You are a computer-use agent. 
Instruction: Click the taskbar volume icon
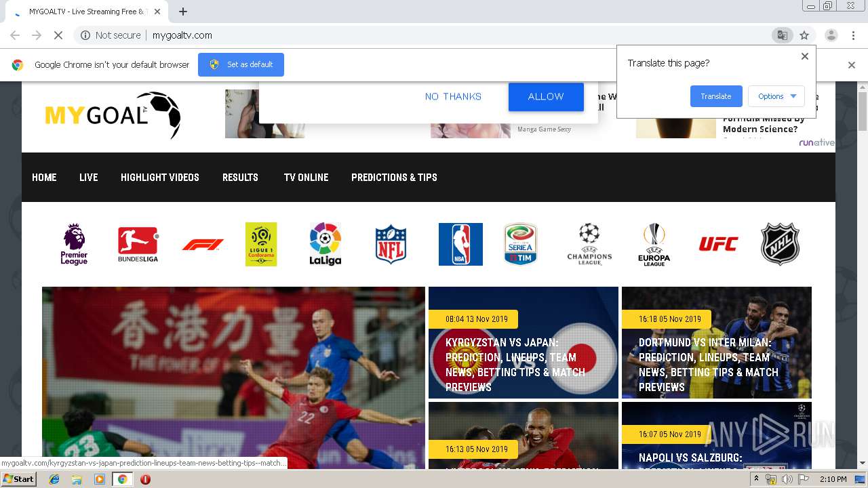[787, 479]
